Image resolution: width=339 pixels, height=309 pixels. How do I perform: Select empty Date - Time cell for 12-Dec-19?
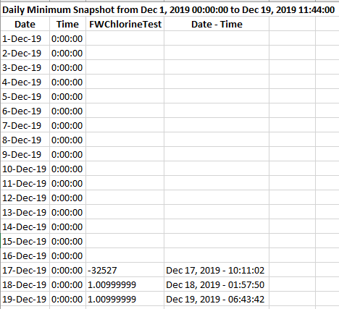click(x=217, y=198)
